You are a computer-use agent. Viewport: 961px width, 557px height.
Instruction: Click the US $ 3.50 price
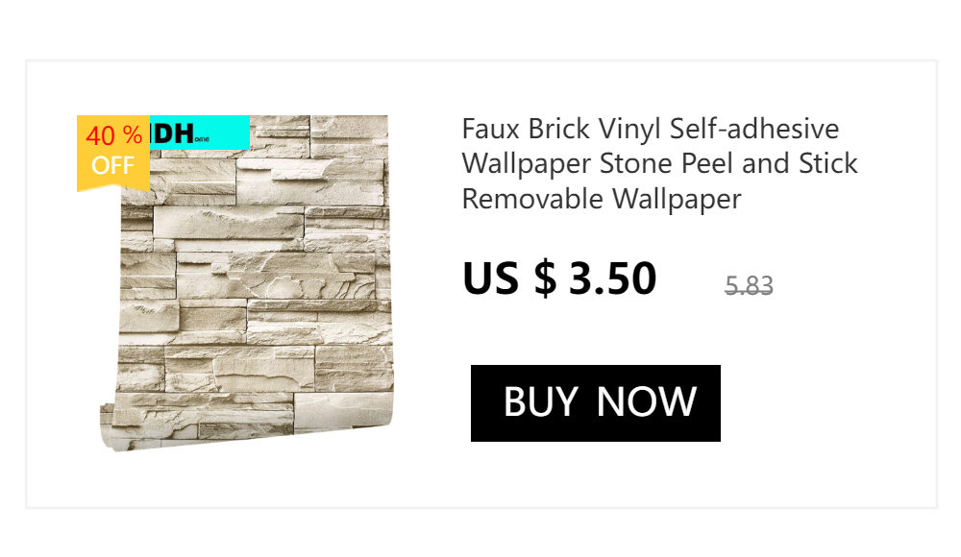point(559,278)
